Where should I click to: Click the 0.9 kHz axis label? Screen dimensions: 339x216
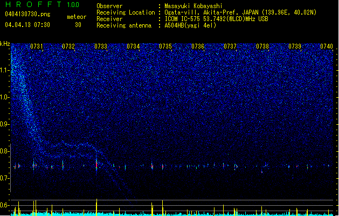(5, 124)
